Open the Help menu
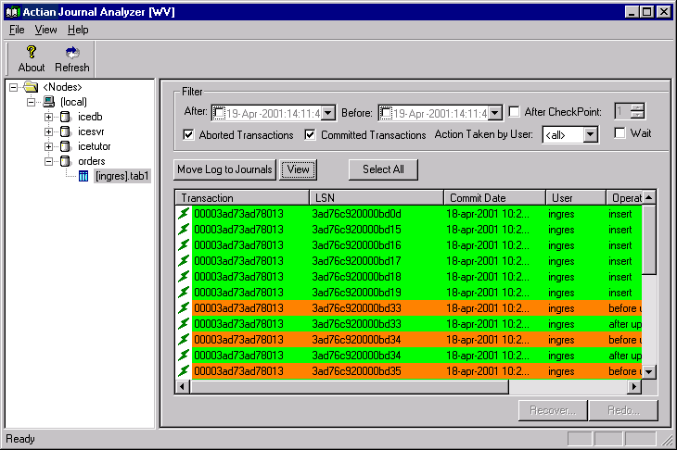The width and height of the screenshot is (677, 450). point(78,30)
